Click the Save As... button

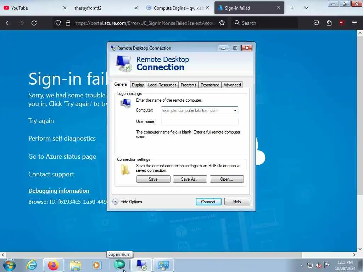pos(190,179)
